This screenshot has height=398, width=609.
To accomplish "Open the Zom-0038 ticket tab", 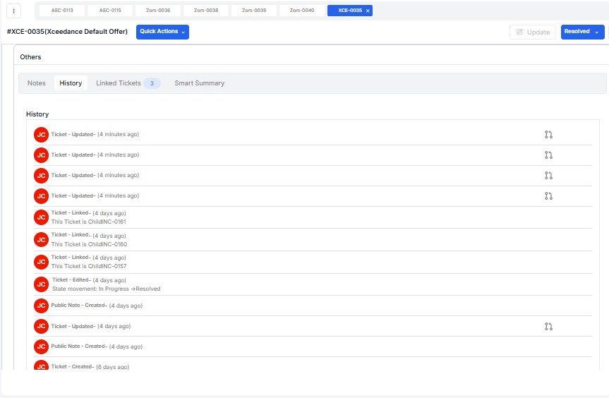I will (x=206, y=11).
